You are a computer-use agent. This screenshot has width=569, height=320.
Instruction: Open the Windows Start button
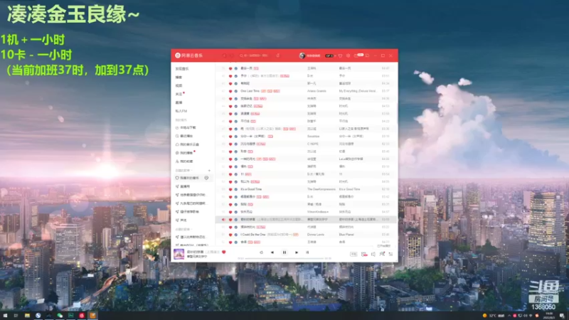[x=5, y=316]
